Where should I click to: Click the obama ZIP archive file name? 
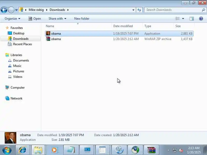click(x=56, y=39)
